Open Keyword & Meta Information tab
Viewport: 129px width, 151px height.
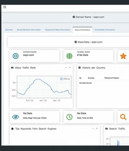[58, 30]
